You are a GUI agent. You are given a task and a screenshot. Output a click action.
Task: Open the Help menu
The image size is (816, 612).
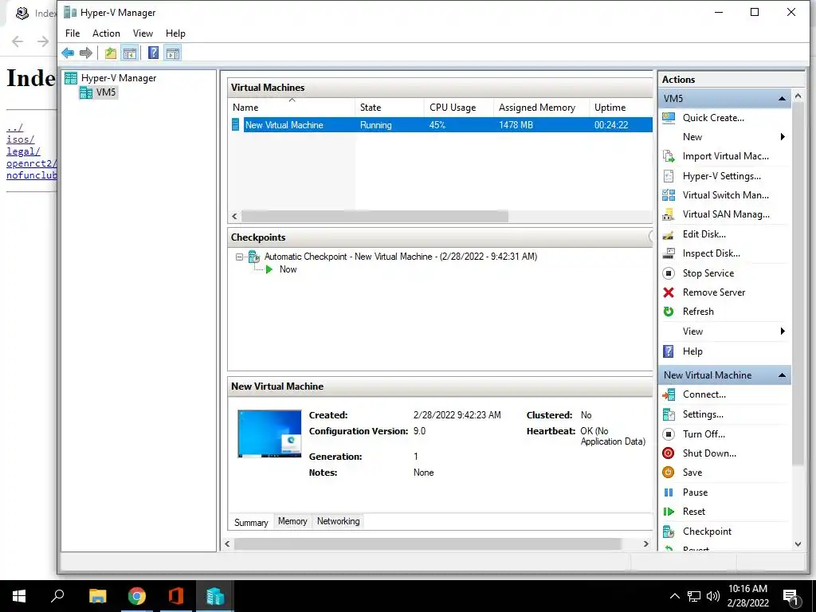point(175,33)
